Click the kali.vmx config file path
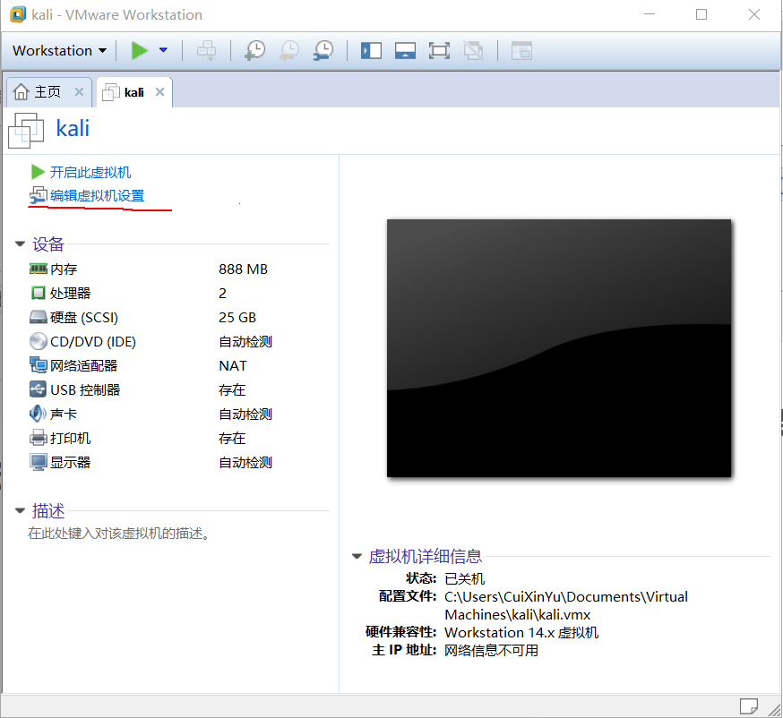The image size is (783, 718). point(566,606)
